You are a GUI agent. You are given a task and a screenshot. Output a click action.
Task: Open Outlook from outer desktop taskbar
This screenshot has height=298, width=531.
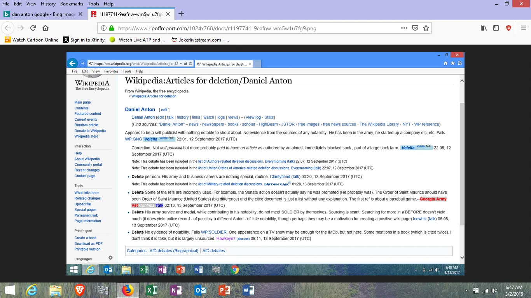pyautogui.click(x=200, y=290)
